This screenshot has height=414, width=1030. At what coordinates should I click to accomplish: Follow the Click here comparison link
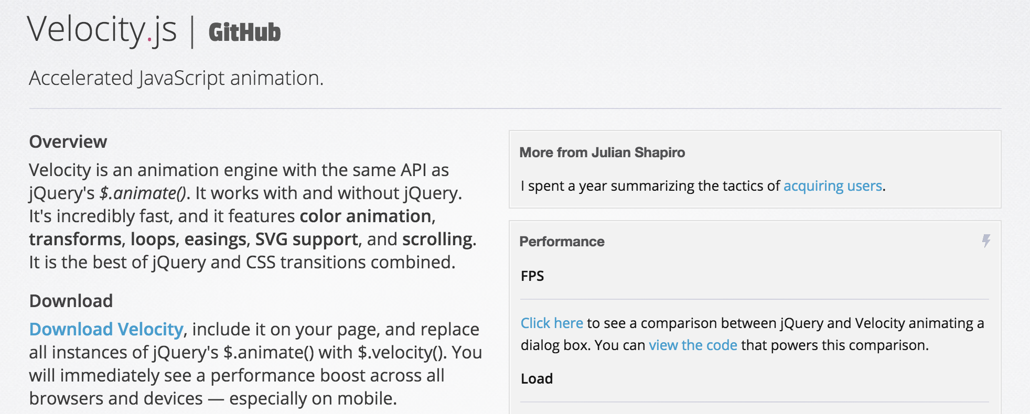tap(552, 323)
